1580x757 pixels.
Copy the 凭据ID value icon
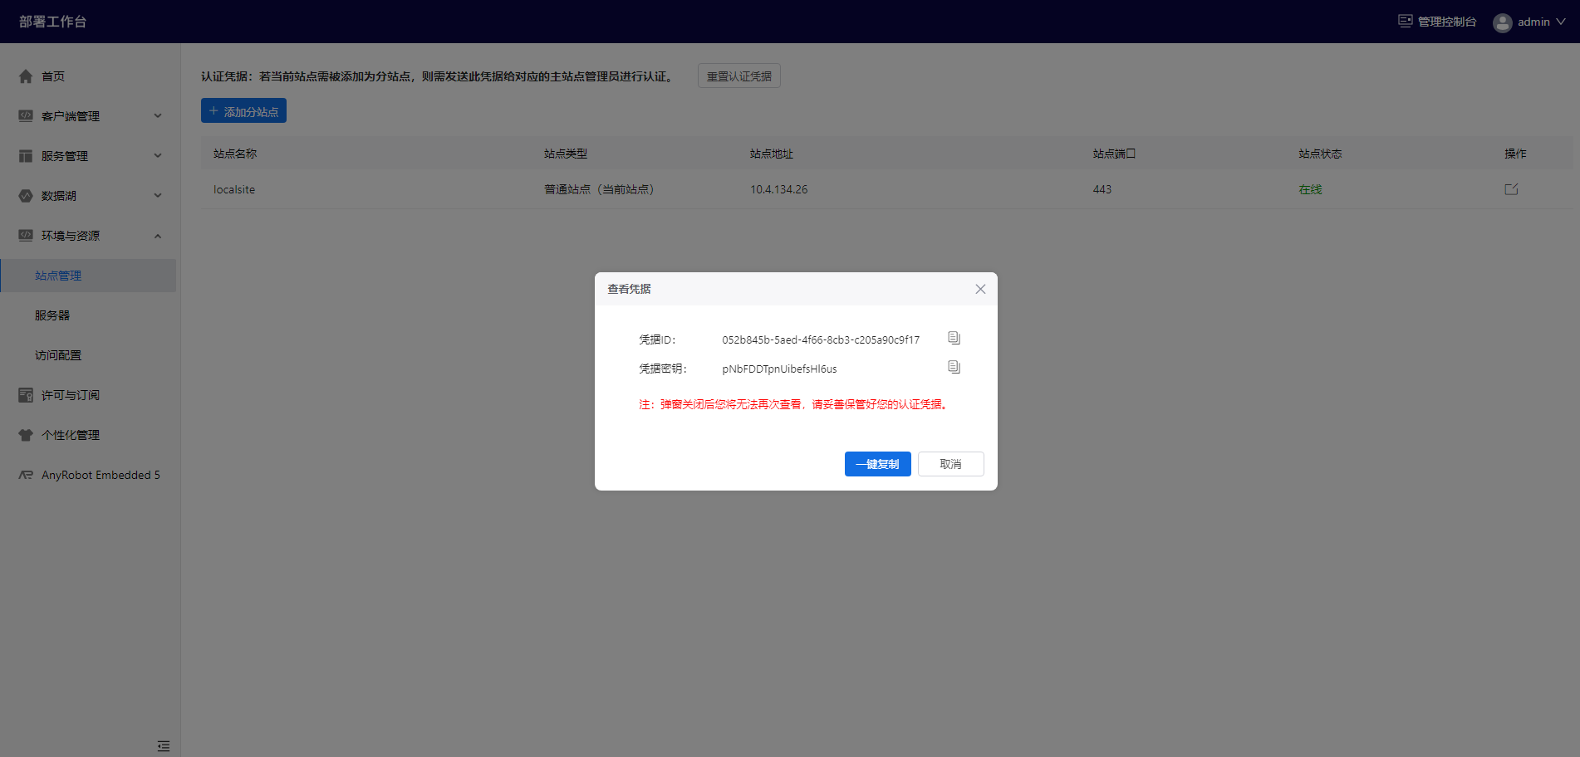[x=954, y=338]
